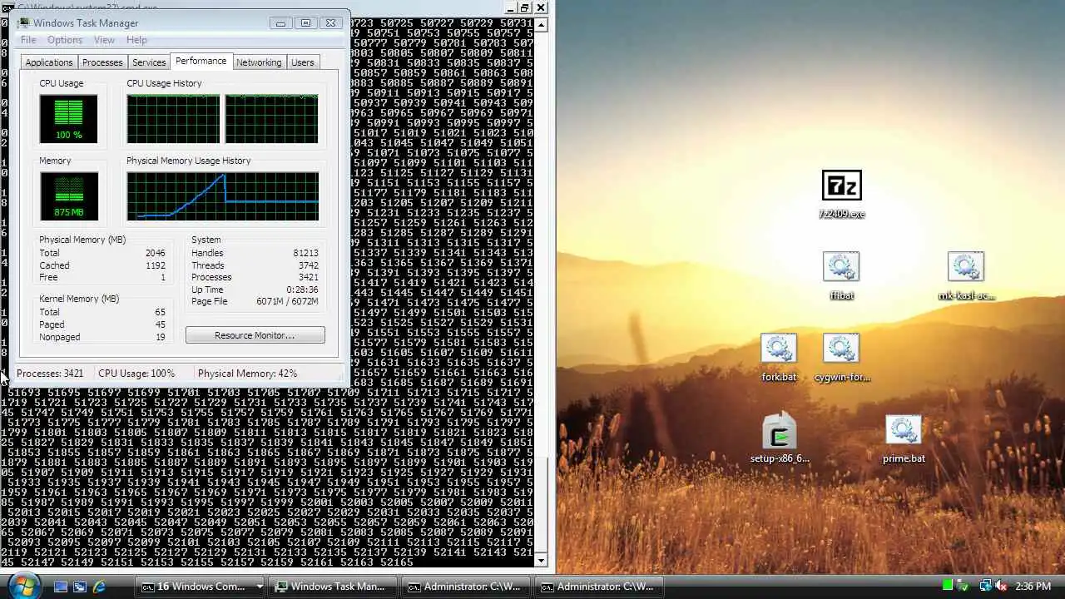Image resolution: width=1065 pixels, height=599 pixels.
Task: Click the Kernel Memory Nonpaged value 19
Action: [160, 337]
